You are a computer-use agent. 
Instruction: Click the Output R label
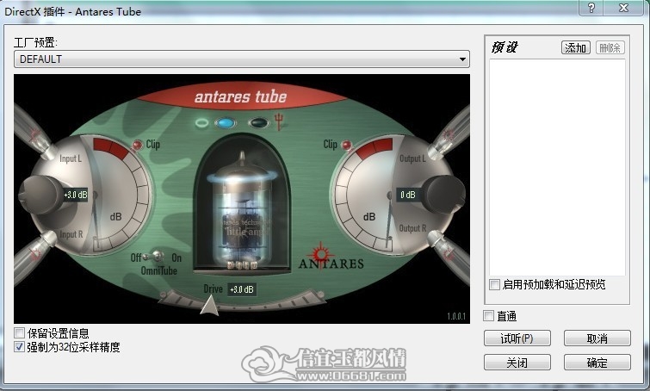[412, 228]
